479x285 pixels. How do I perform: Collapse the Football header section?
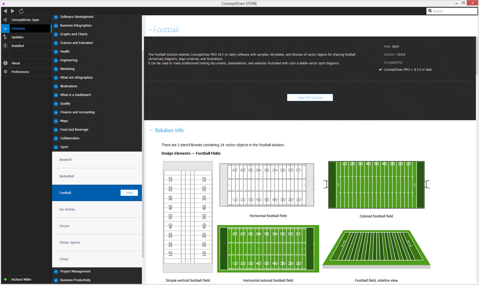point(150,30)
